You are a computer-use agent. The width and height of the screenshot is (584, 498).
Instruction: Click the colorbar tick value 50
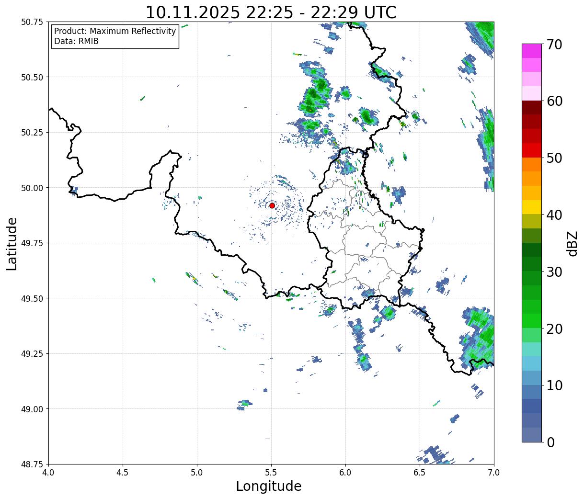(x=554, y=158)
